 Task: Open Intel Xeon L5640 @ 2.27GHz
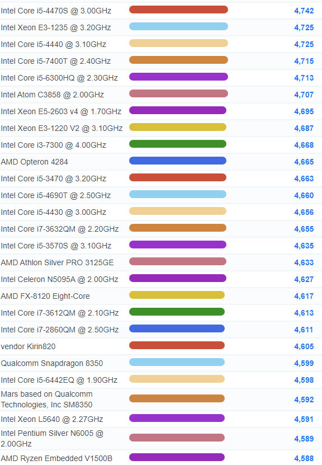point(52,419)
